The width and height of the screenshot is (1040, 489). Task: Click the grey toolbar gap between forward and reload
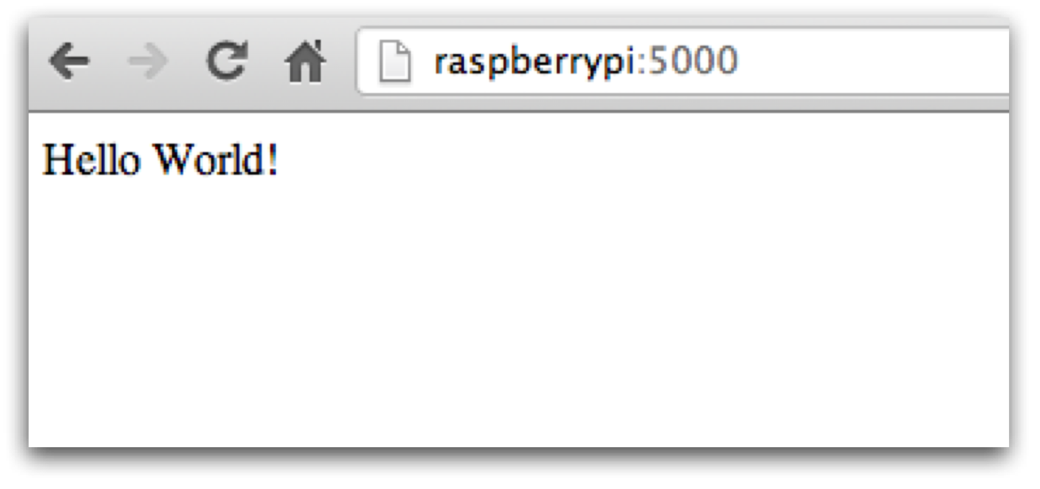point(187,63)
